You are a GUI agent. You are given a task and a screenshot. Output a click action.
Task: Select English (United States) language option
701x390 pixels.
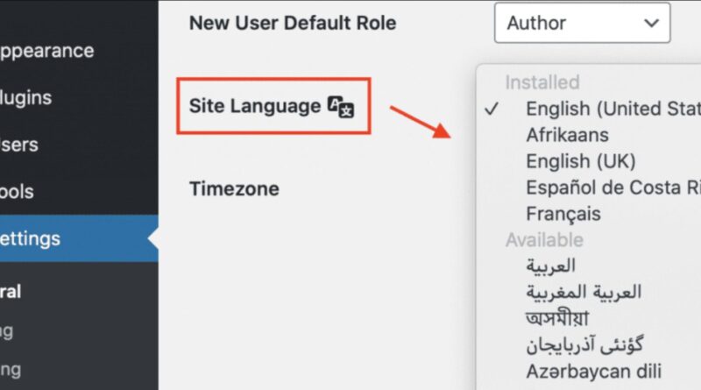[x=612, y=109]
